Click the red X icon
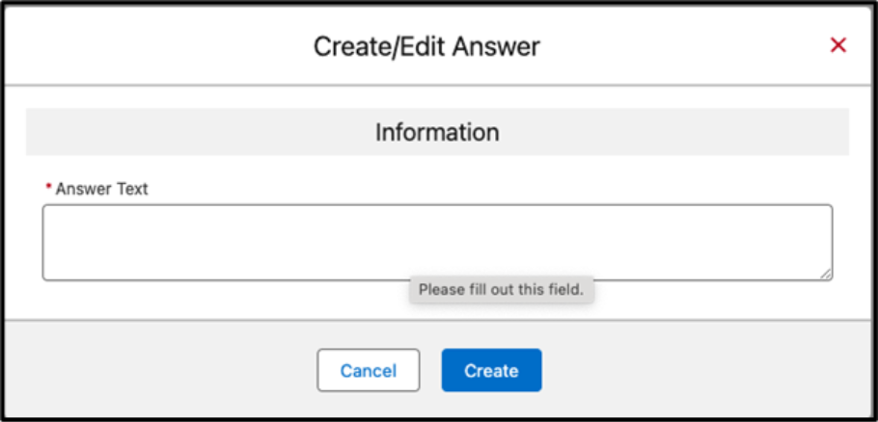Image resolution: width=878 pixels, height=422 pixels. 838,45
